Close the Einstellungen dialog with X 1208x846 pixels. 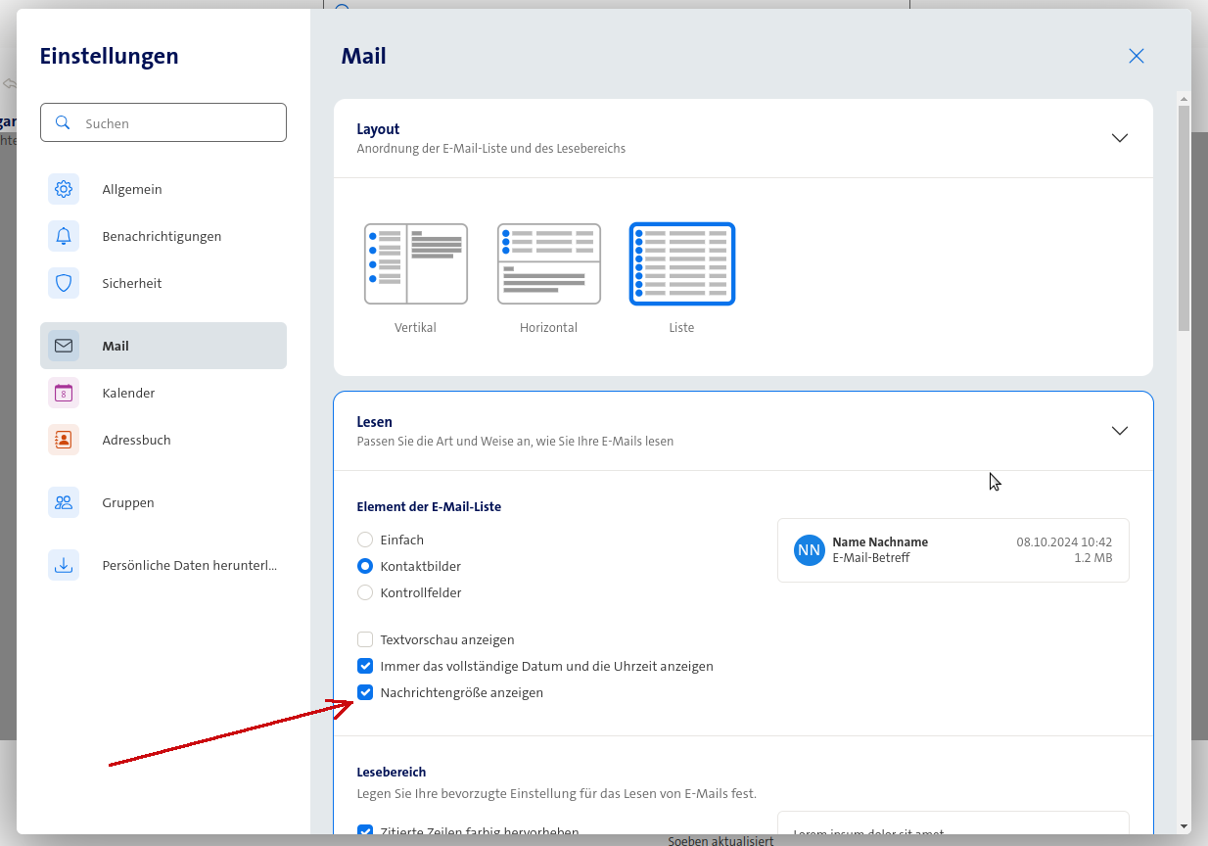tap(1137, 56)
